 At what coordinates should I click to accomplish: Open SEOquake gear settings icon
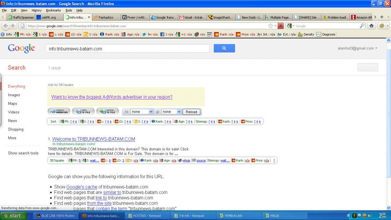click(381, 26)
